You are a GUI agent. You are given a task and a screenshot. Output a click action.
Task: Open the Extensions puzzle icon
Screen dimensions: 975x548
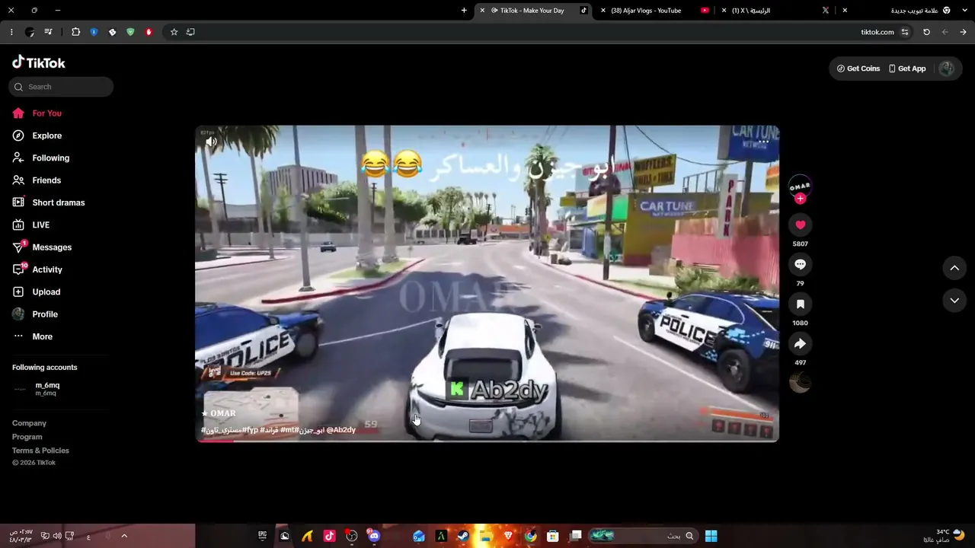tap(75, 32)
